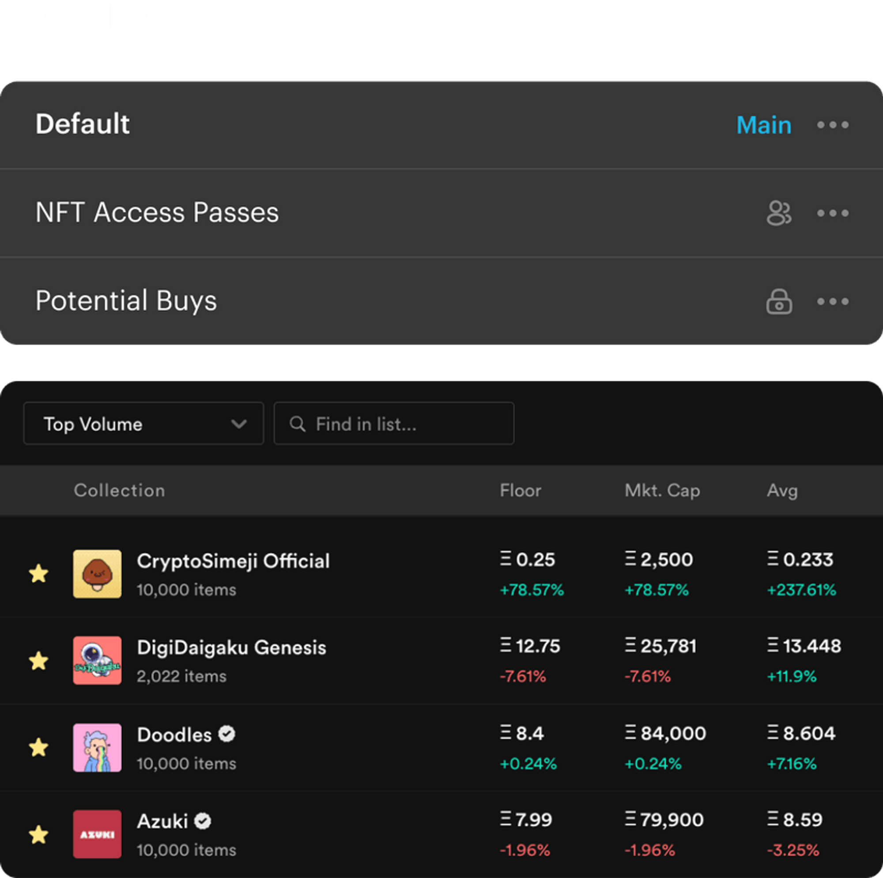
Task: Select the Potential Buys list
Action: (126, 301)
